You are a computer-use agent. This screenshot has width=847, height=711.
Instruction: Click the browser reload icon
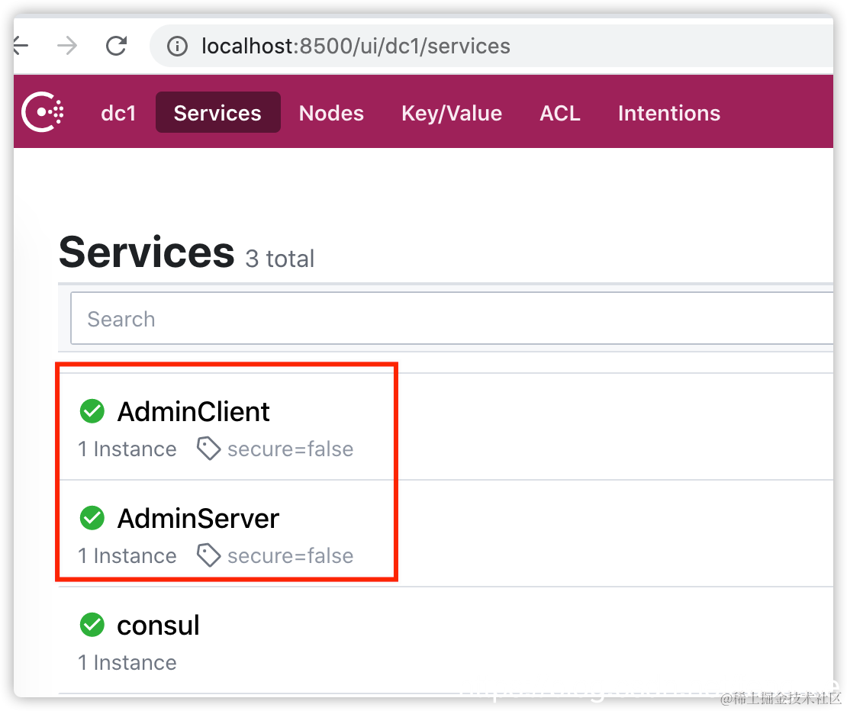(116, 46)
